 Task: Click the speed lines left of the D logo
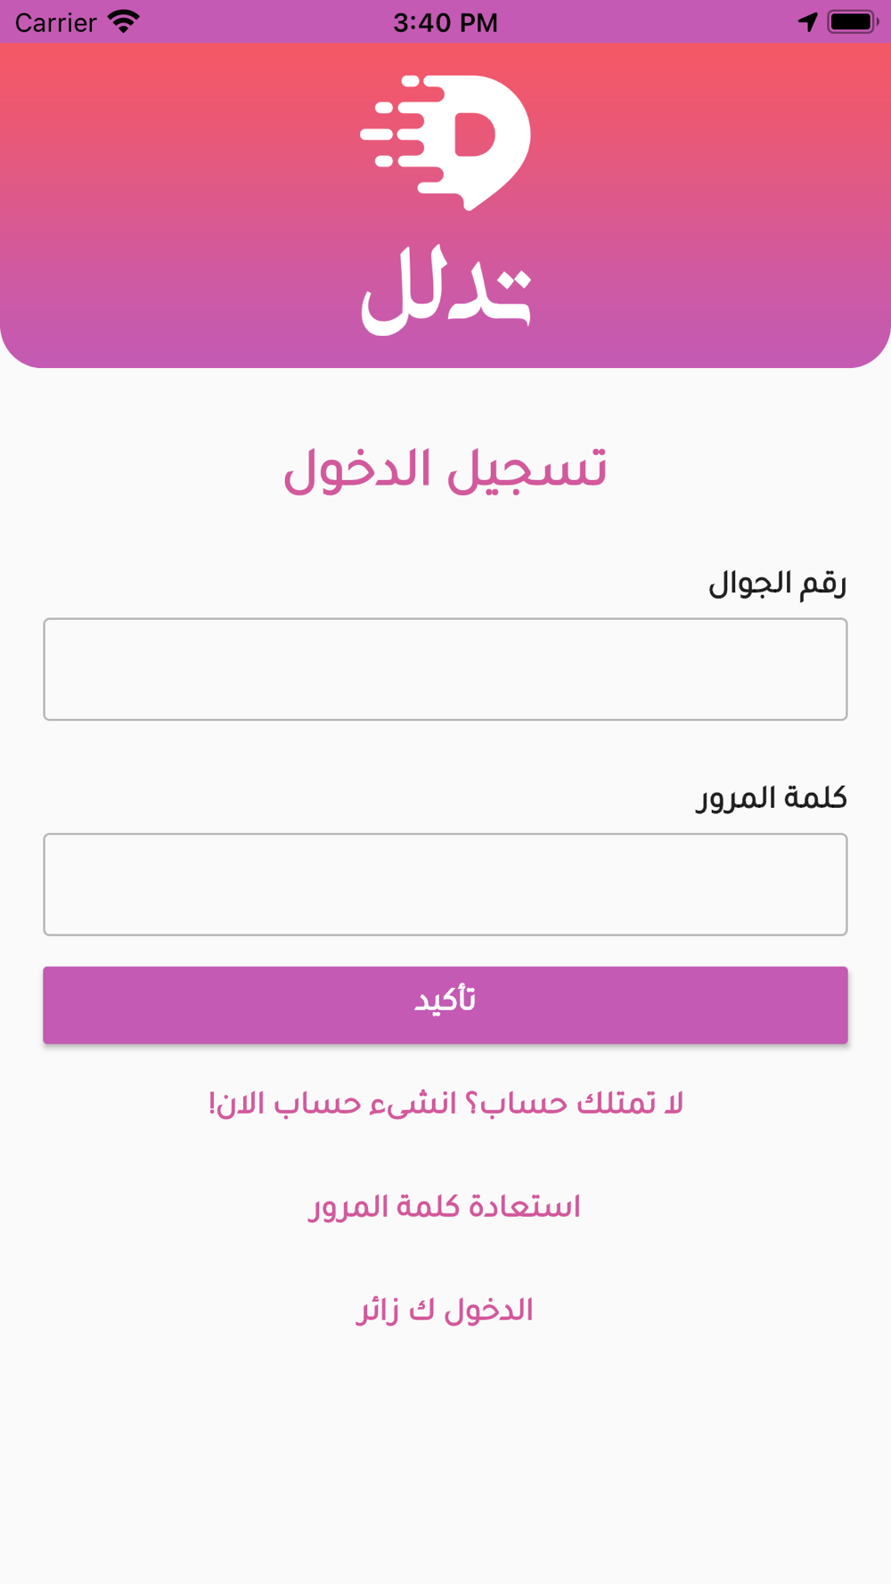(398, 134)
